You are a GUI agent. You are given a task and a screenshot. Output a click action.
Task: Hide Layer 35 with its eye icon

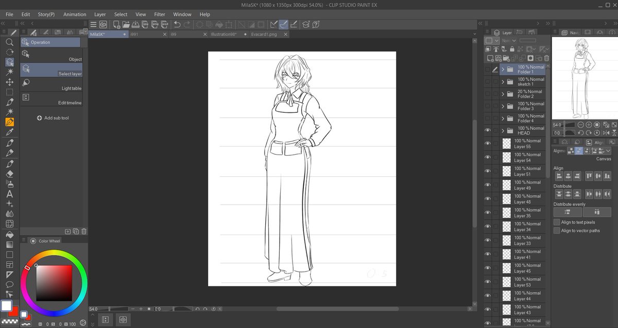[488, 213]
